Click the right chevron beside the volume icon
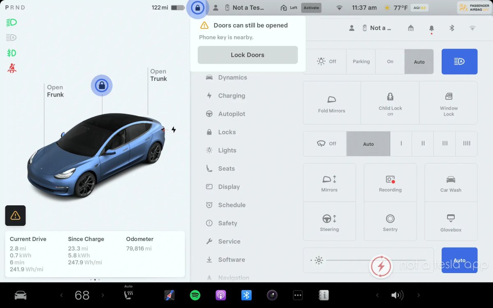The height and width of the screenshot is (308, 493). click(x=419, y=295)
